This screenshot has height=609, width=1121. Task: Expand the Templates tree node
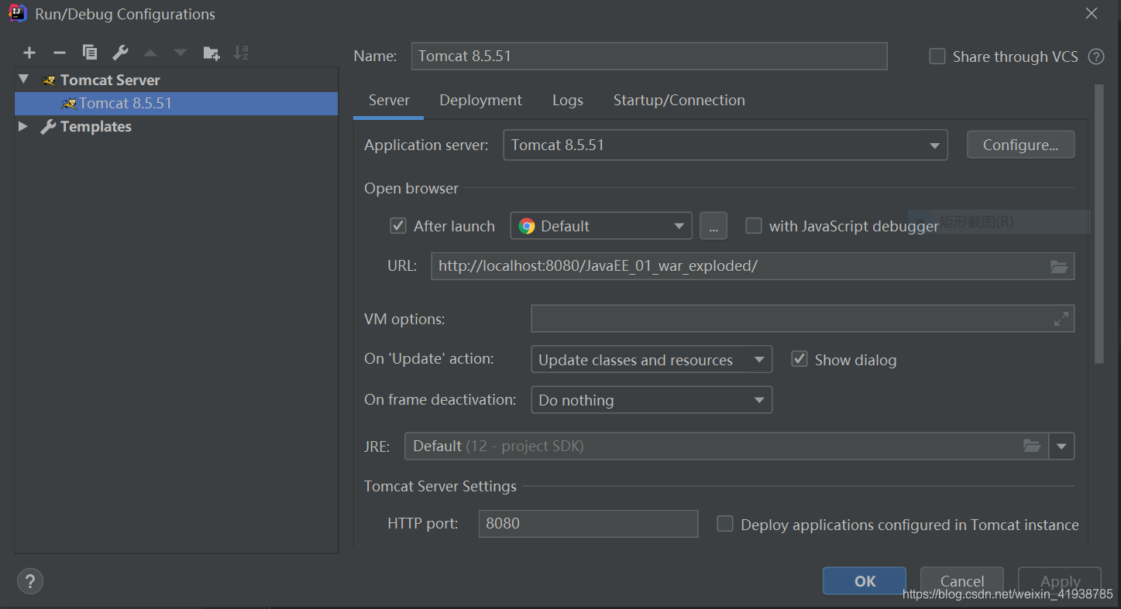[x=23, y=126]
